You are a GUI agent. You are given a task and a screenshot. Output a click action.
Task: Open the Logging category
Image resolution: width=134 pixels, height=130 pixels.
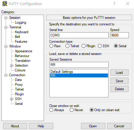coord(21,22)
